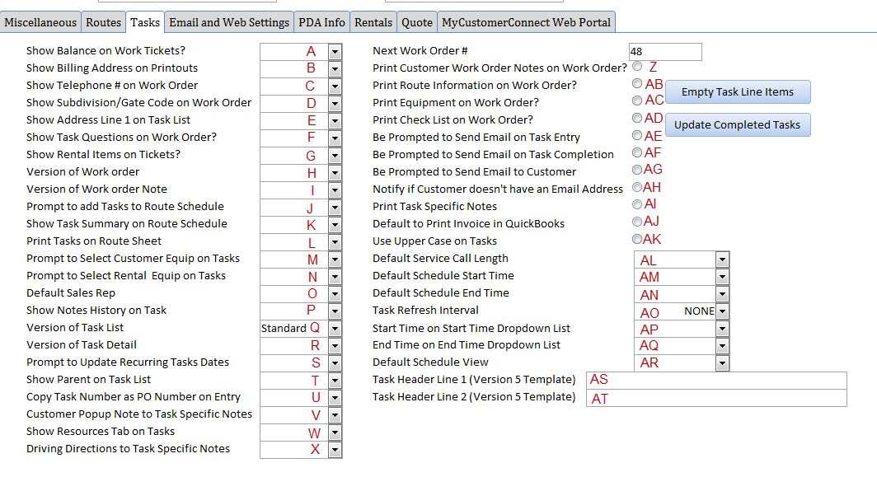877x477 pixels.
Task: Switch to the Rentals tab
Action: (x=373, y=22)
